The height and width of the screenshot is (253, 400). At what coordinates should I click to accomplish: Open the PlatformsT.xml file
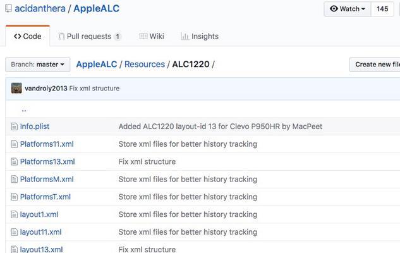click(45, 197)
